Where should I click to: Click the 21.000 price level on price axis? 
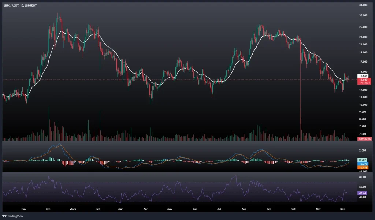click(x=363, y=44)
